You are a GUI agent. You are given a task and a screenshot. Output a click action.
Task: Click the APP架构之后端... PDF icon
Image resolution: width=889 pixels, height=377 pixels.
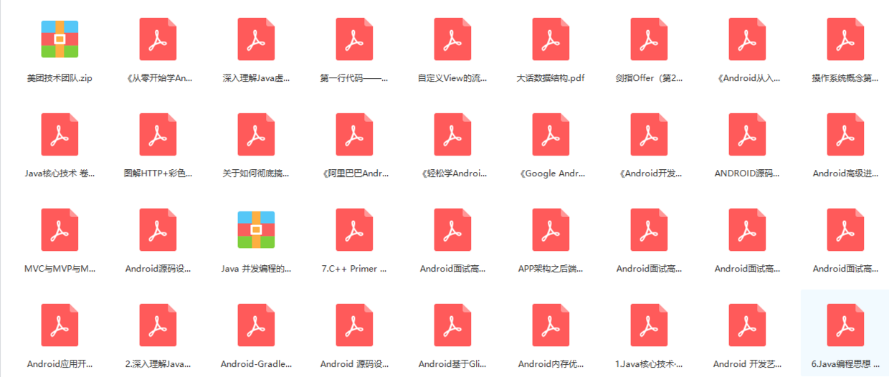[x=551, y=229]
